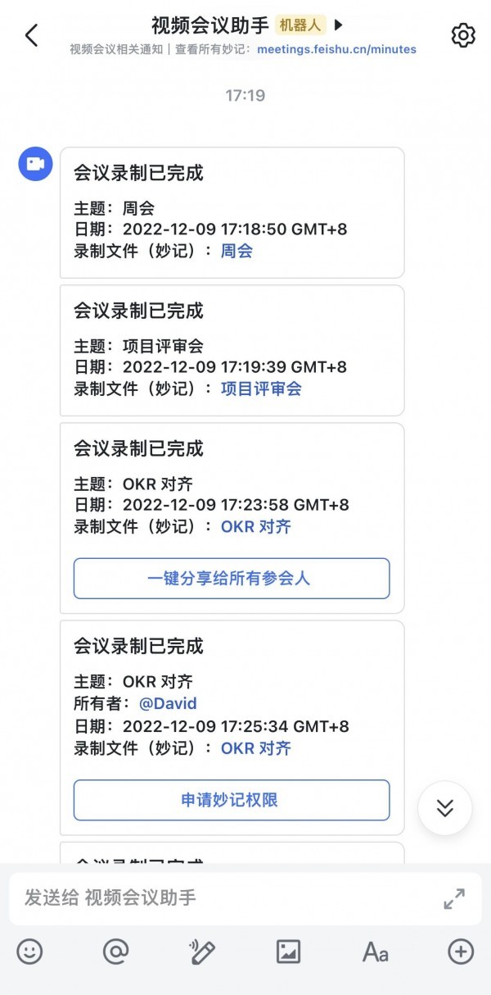Image resolution: width=491 pixels, height=995 pixels.
Task: Open chat settings gear icon
Action: (463, 35)
